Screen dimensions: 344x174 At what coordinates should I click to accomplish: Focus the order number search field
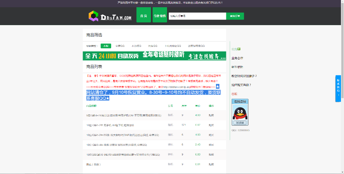coord(197,16)
